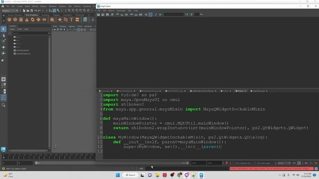The height and width of the screenshot is (179, 319).
Task: Click Save Scene icon in Maya toolbar
Action: point(32,10)
